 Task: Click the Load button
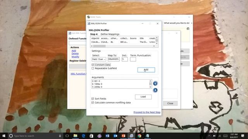tap(143, 97)
